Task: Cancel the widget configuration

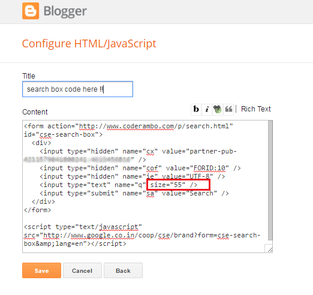Action: [x=82, y=270]
